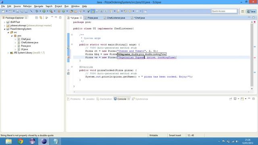Select UI.java in Package Explorer
The height and width of the screenshot is (145, 258).
[x=24, y=49]
